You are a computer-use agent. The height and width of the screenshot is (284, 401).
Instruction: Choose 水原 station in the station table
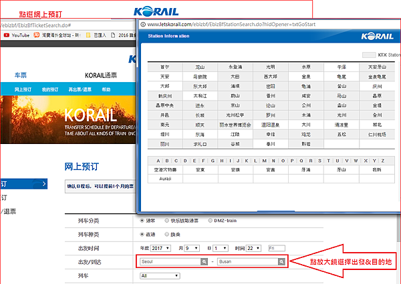(306, 67)
